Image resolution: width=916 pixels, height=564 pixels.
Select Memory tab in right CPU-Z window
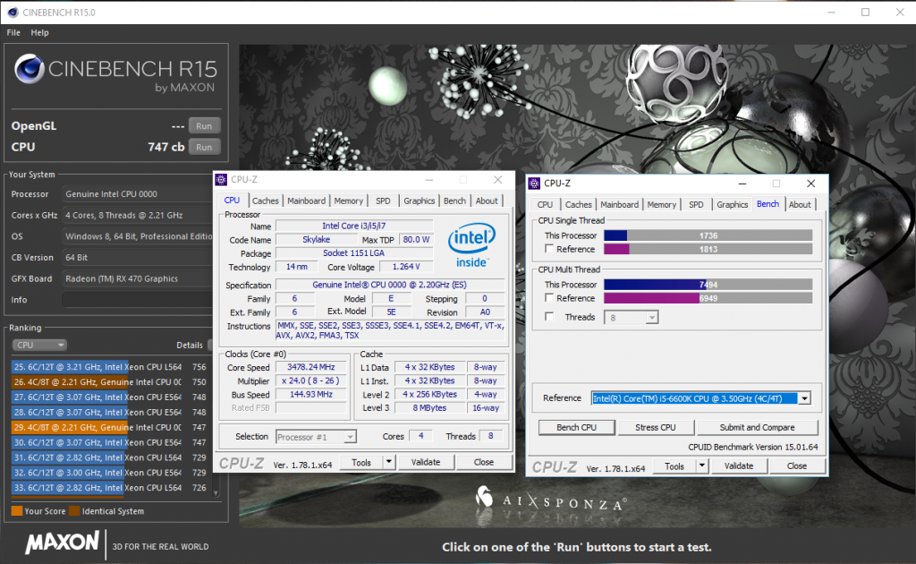point(662,204)
